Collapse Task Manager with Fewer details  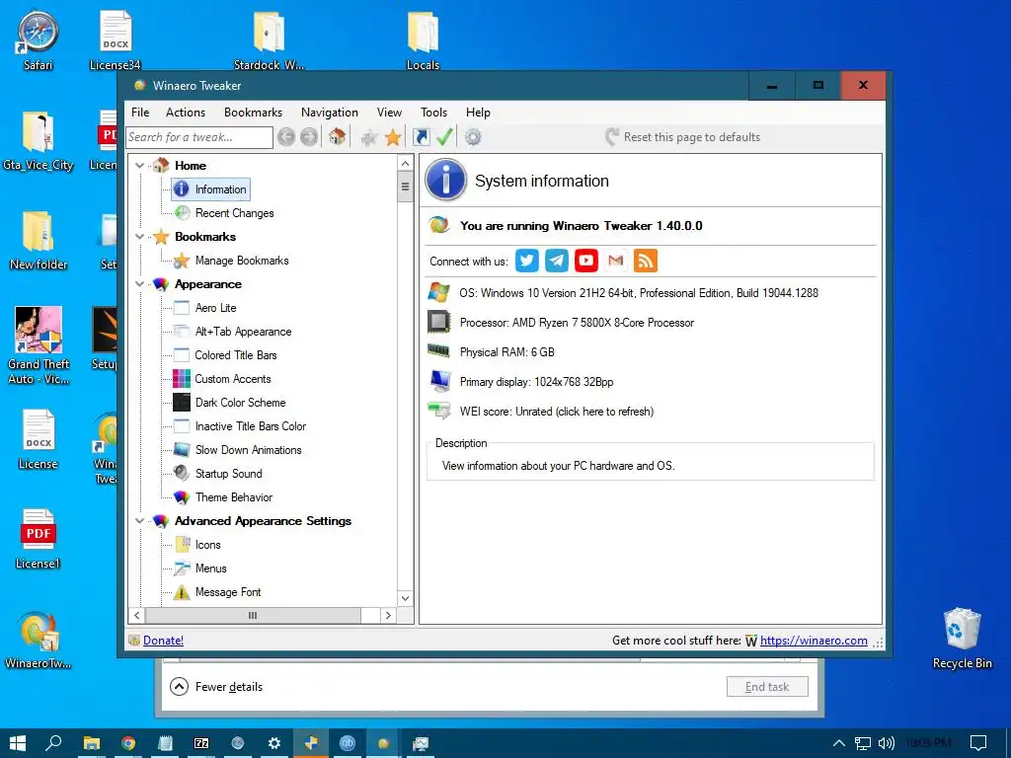point(216,687)
